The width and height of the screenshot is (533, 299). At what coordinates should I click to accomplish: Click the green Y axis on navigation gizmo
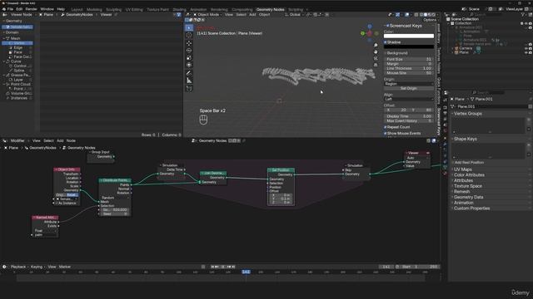363,33
